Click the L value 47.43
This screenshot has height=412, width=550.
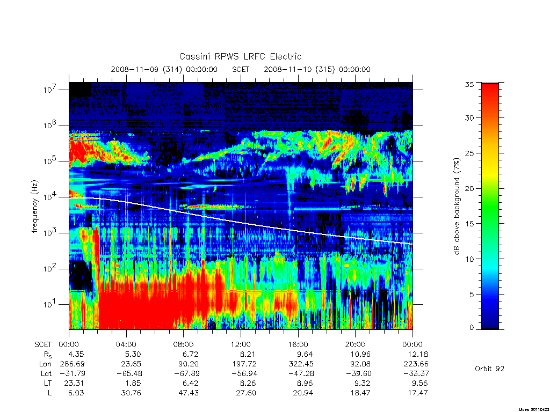(x=189, y=393)
